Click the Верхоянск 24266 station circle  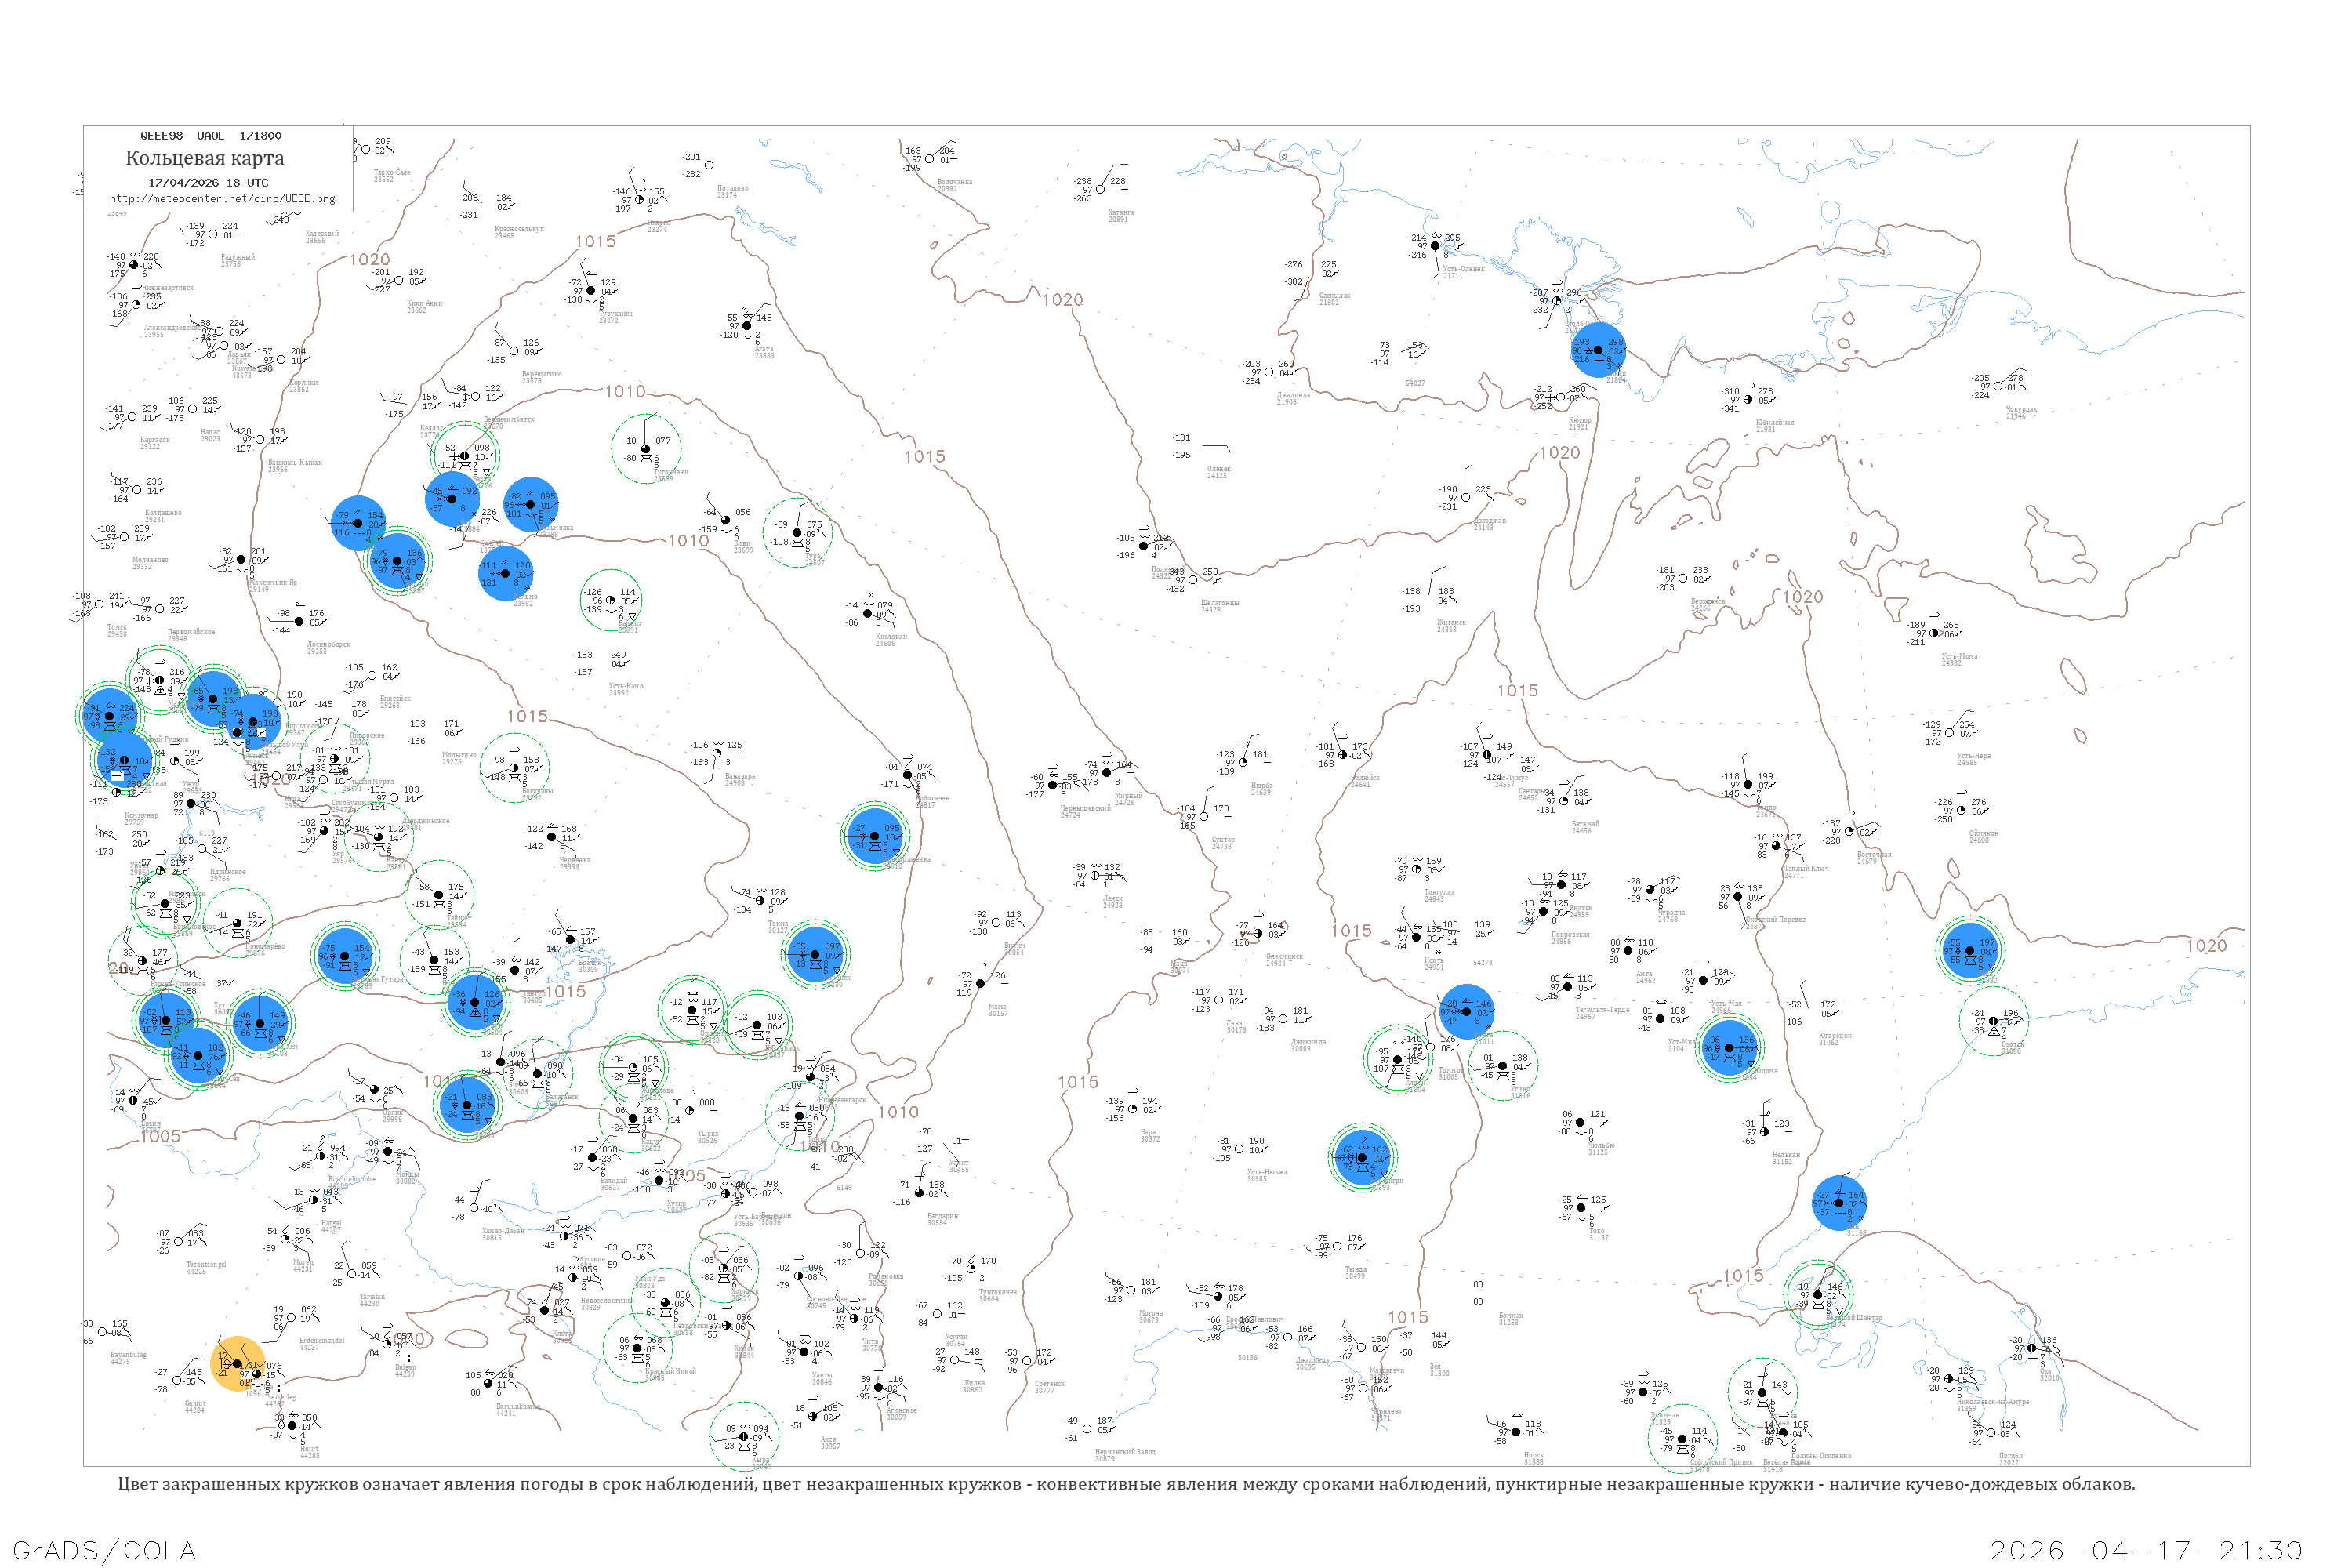(x=1683, y=578)
